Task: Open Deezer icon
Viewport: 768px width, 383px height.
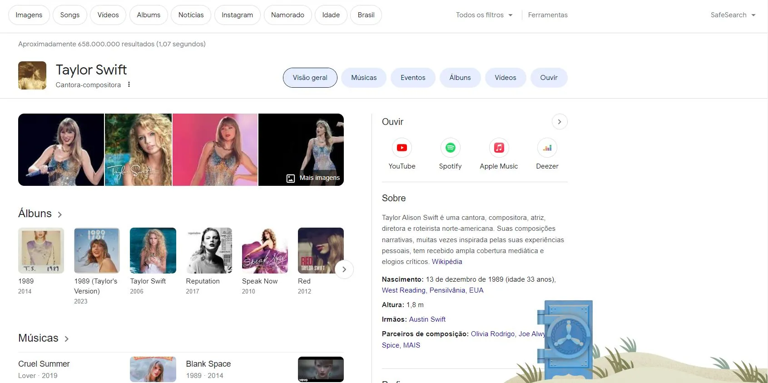Action: (547, 148)
